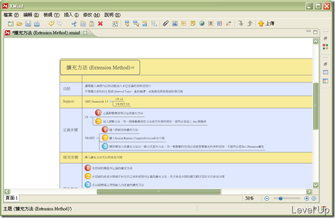Click the vertical scrollbar thumb
Image resolution: width=335 pixels, height=218 pixels.
pos(316,106)
